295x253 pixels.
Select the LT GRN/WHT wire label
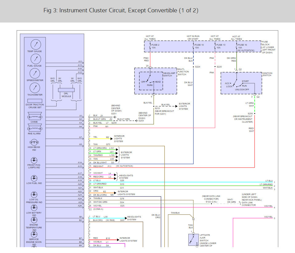(250, 105)
